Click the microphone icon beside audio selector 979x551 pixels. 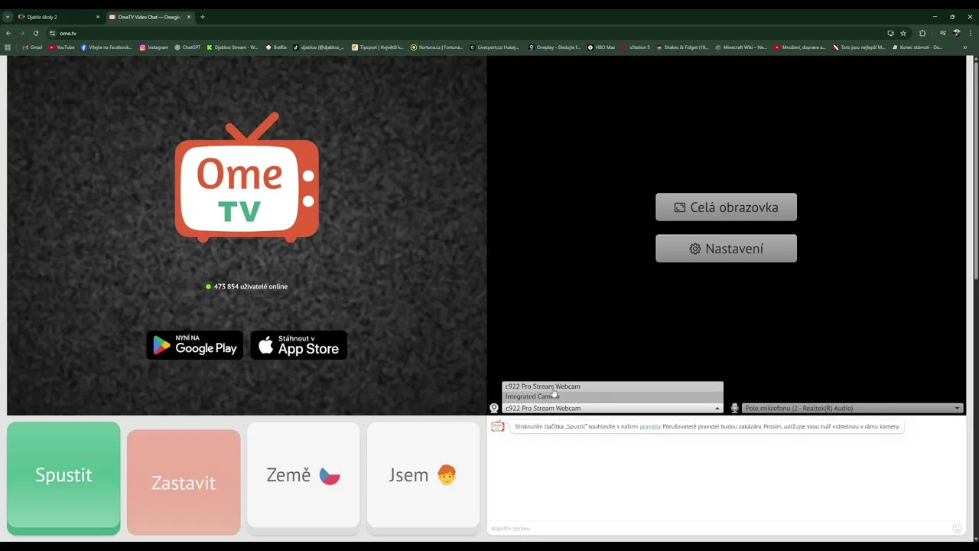pyautogui.click(x=734, y=408)
